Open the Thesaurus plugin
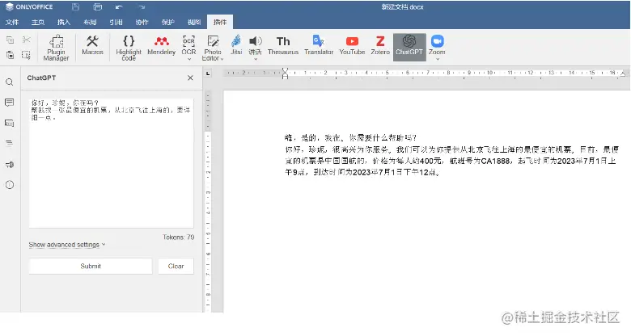 pos(283,44)
